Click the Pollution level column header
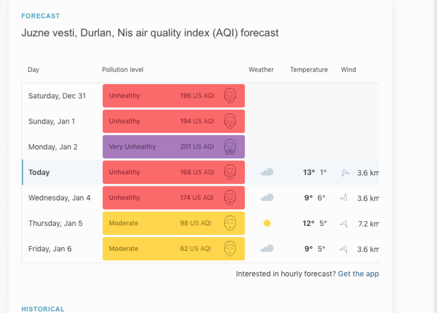437x313 pixels. pyautogui.click(x=123, y=70)
